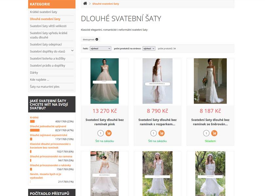Add the 8 187 Kč dress to cart

(214, 133)
